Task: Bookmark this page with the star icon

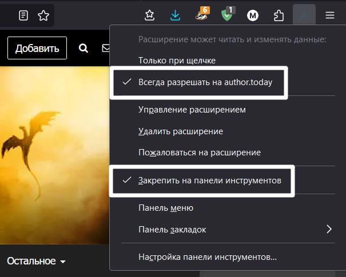Action: coord(43,15)
